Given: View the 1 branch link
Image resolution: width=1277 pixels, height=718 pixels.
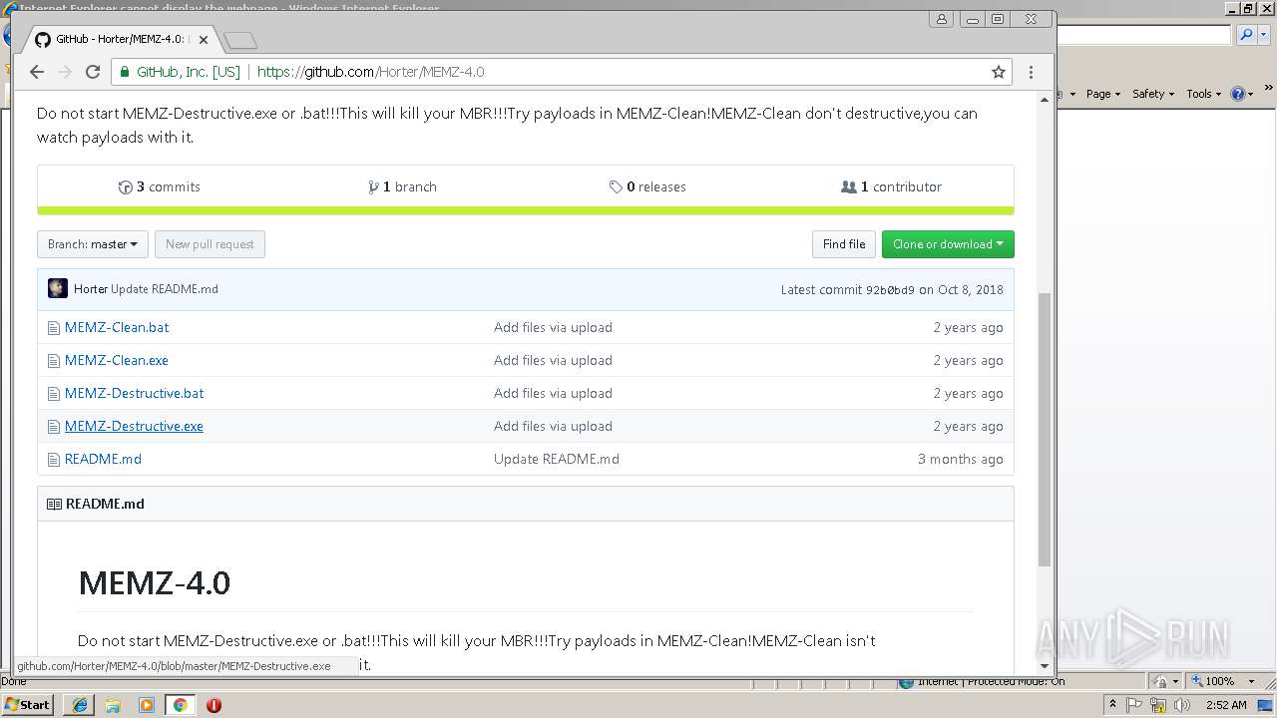Looking at the screenshot, I should [x=403, y=186].
